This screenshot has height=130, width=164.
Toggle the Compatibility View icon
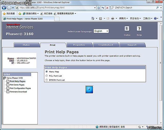click(98, 8)
